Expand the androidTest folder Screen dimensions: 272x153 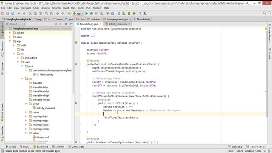coord(18,58)
